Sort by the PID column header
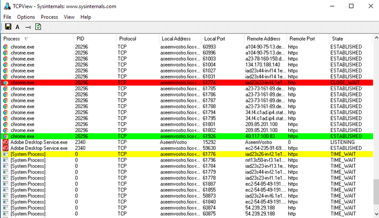Image resolution: width=379 pixels, height=218 pixels. [x=95, y=38]
